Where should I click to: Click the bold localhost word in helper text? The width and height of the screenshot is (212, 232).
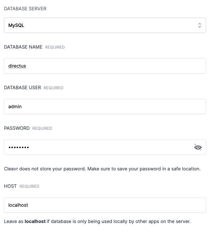(35, 221)
